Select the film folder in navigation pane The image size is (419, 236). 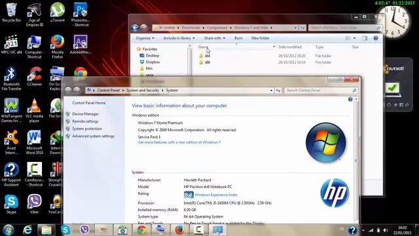pyautogui.click(x=146, y=68)
